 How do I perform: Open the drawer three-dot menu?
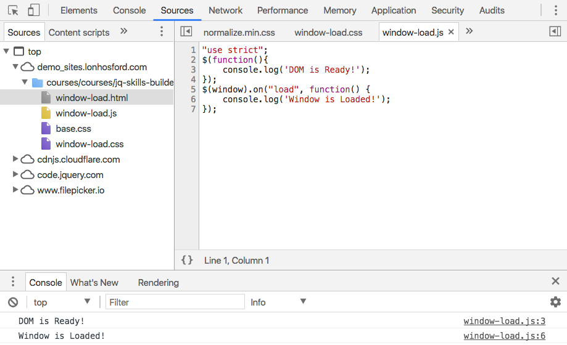[x=13, y=282]
